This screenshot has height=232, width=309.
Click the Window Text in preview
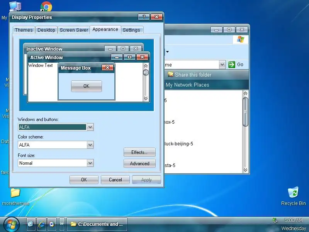(41, 65)
